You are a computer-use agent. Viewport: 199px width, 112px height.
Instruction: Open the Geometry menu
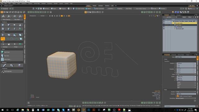tap(24, 3)
